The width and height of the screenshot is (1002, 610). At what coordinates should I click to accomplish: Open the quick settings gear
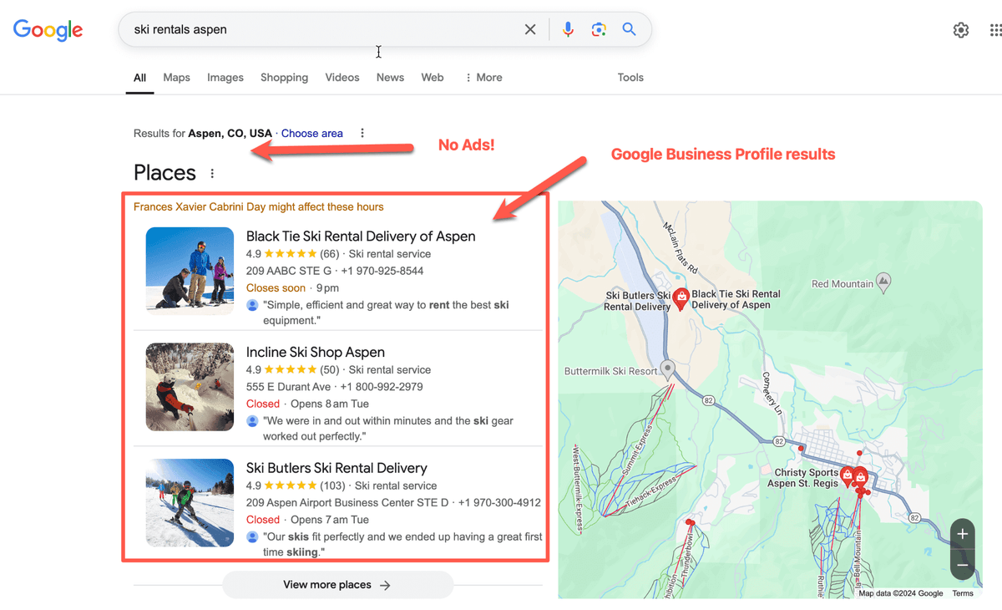tap(961, 30)
